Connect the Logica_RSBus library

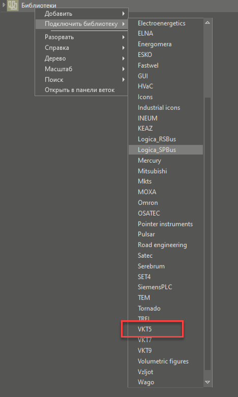click(166, 139)
